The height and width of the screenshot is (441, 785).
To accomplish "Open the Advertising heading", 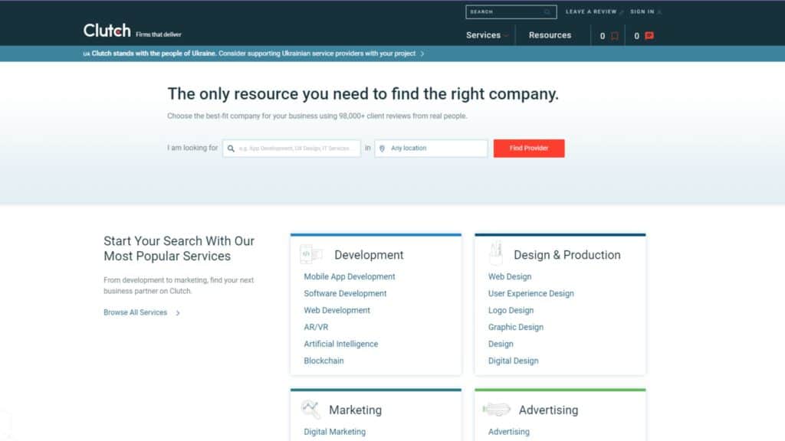I will (548, 410).
